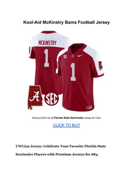Click the Nike swoosh on the front jersey
Screen dimensions: 133x173
[80, 56]
